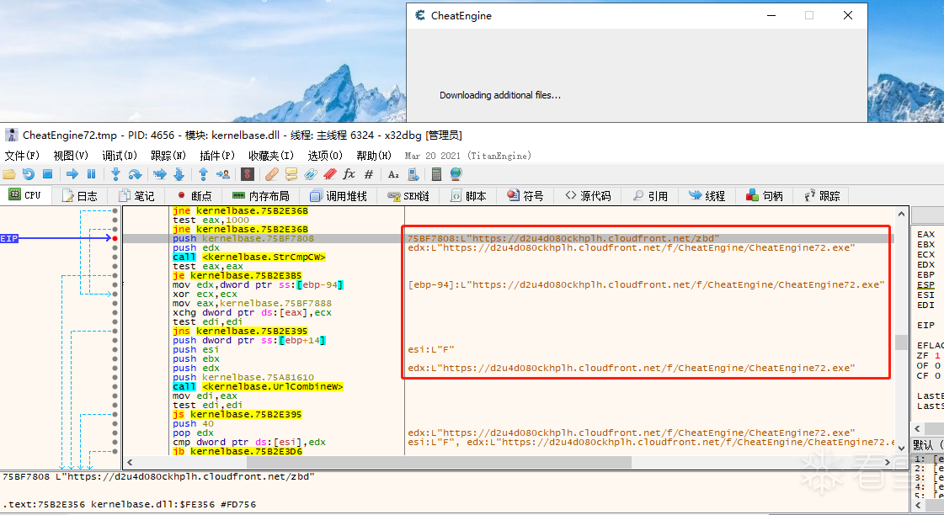This screenshot has height=515, width=944.
Task: Open a file with the folder icon
Action: pyautogui.click(x=9, y=174)
